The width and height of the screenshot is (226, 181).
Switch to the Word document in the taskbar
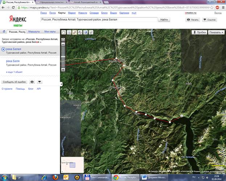pyautogui.click(x=154, y=177)
